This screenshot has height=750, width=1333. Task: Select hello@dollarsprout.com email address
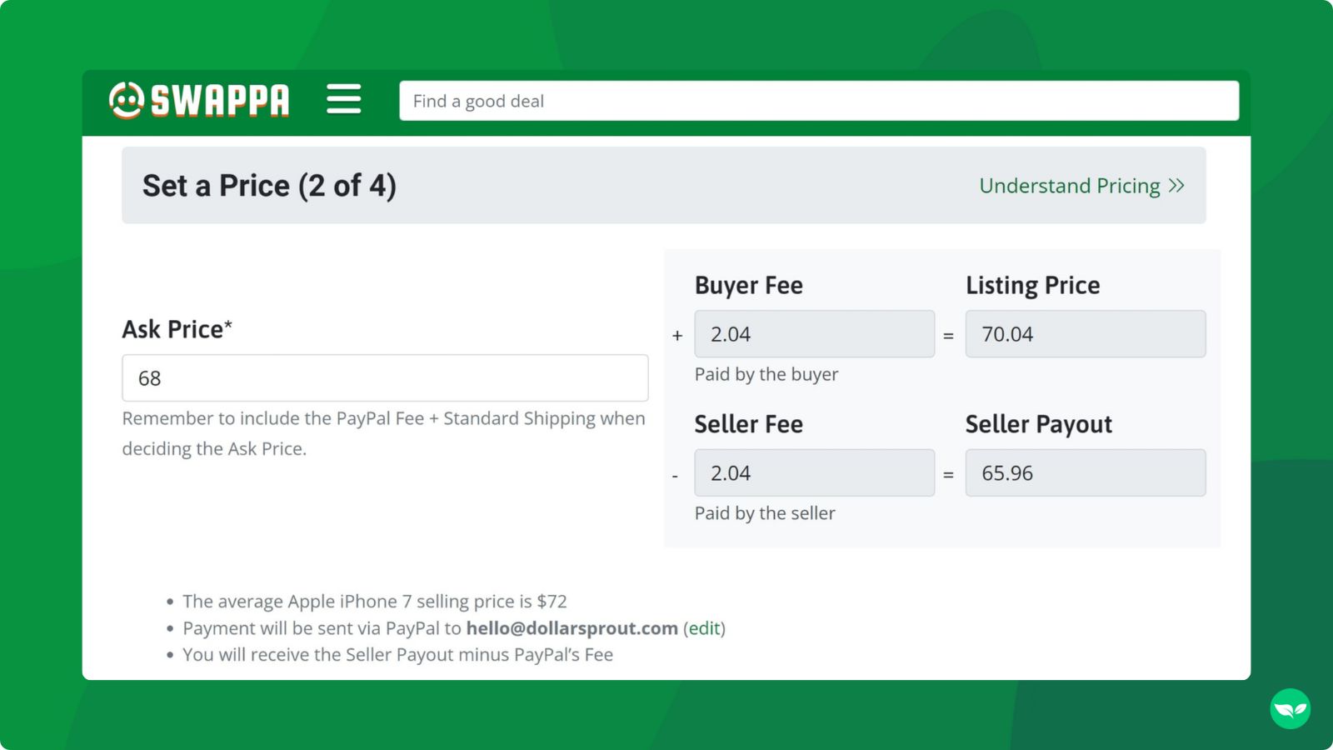click(572, 628)
